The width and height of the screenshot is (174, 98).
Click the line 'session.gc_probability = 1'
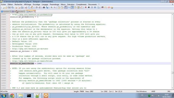(24, 17)
